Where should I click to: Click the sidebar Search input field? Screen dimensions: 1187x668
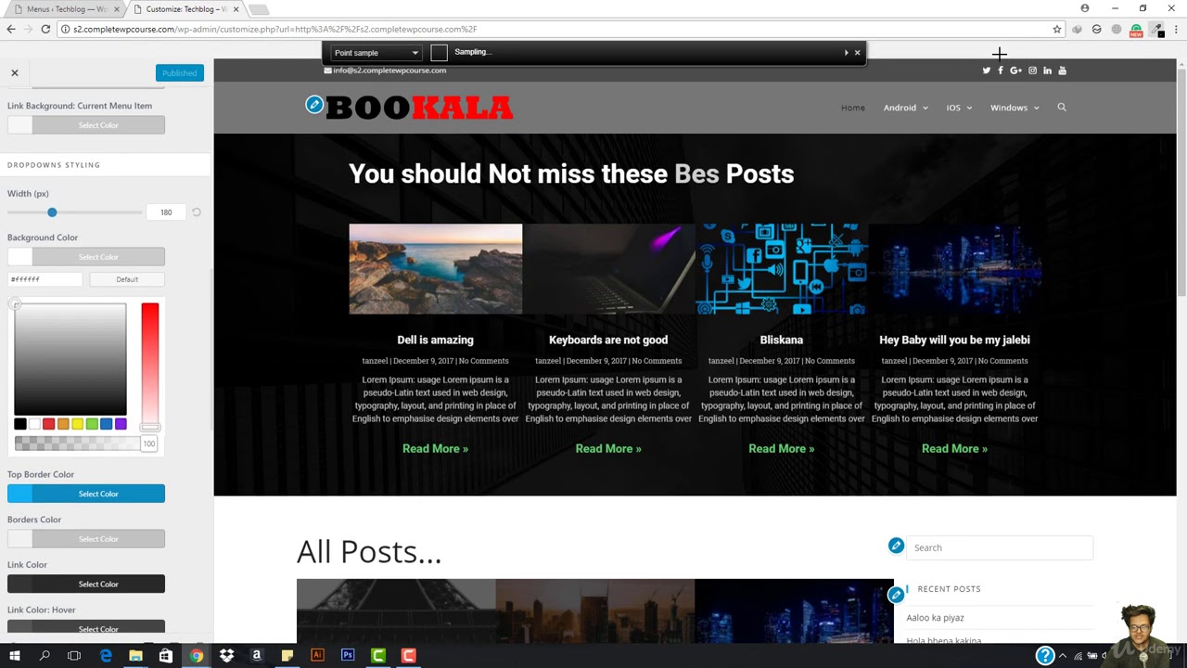tap(1000, 548)
